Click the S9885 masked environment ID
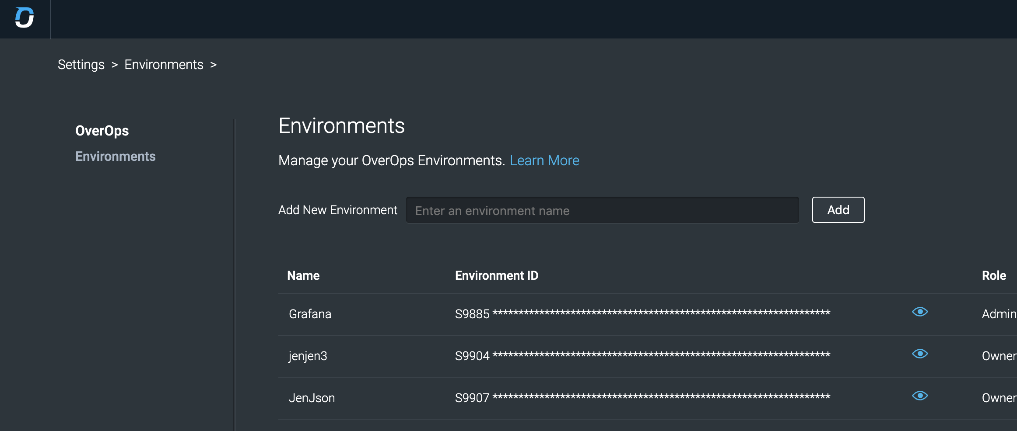The image size is (1017, 431). 642,313
